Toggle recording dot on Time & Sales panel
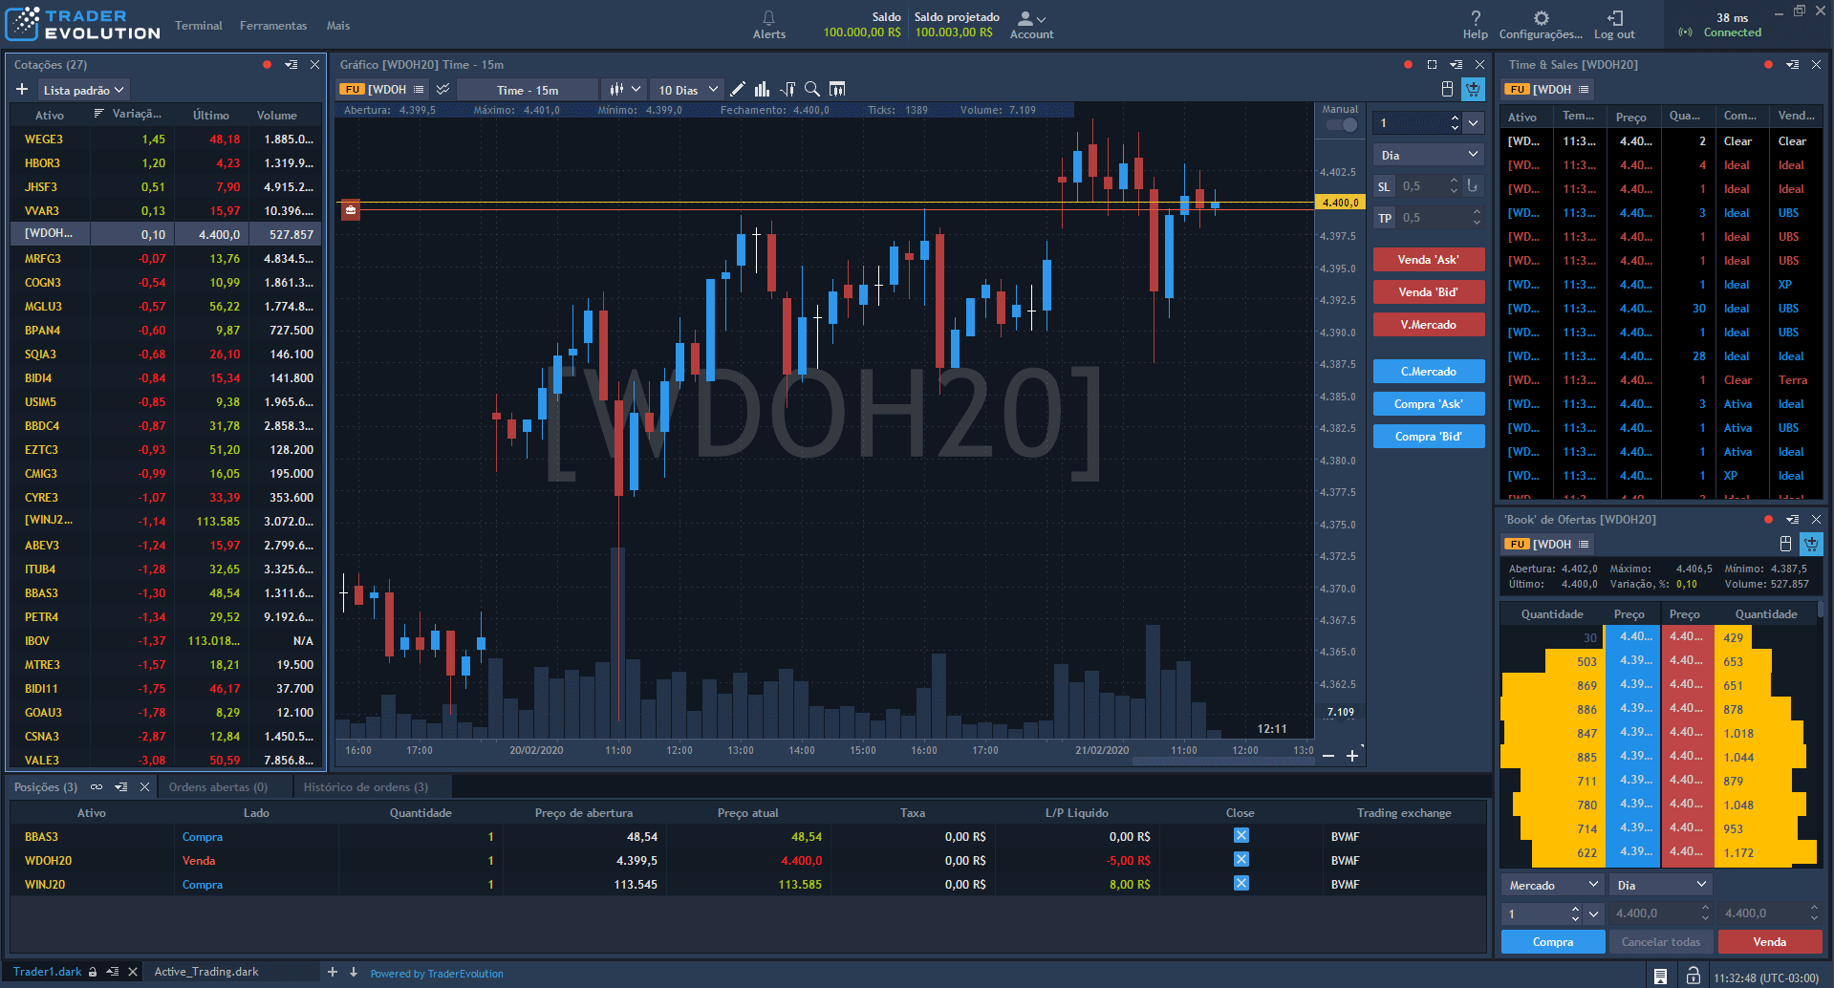1834x988 pixels. tap(1767, 65)
